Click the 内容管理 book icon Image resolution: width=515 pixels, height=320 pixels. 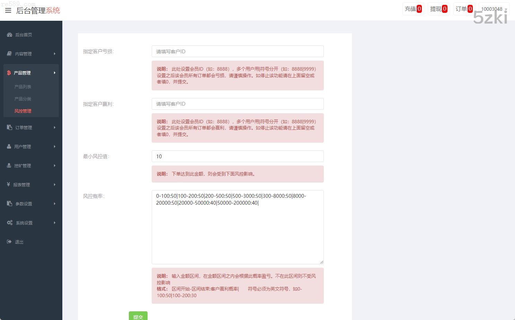pyautogui.click(x=9, y=54)
